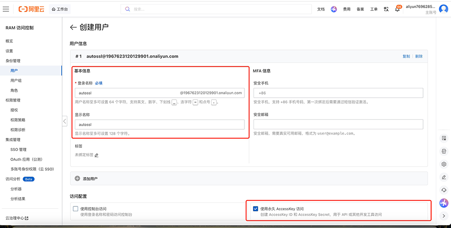Select 用户组 in the sidebar menu
This screenshot has width=451, height=228.
[16, 81]
